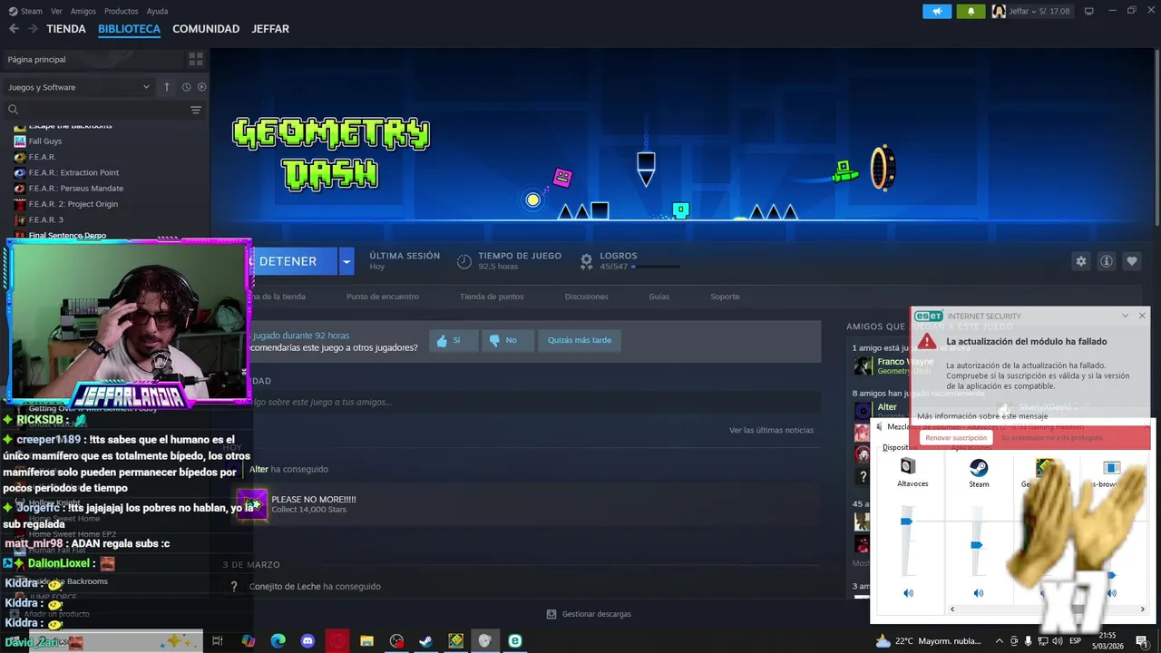This screenshot has width=1161, height=653.
Task: Open the Steam taskbar icon
Action: pyautogui.click(x=425, y=641)
